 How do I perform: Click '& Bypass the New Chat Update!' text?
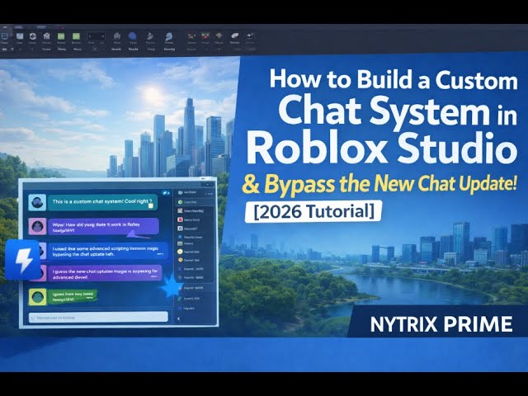tap(379, 184)
